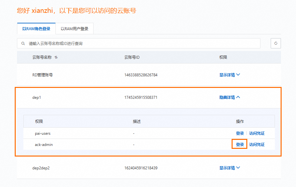Click the 描述 column header
This screenshot has height=187, width=296.
click(x=137, y=121)
